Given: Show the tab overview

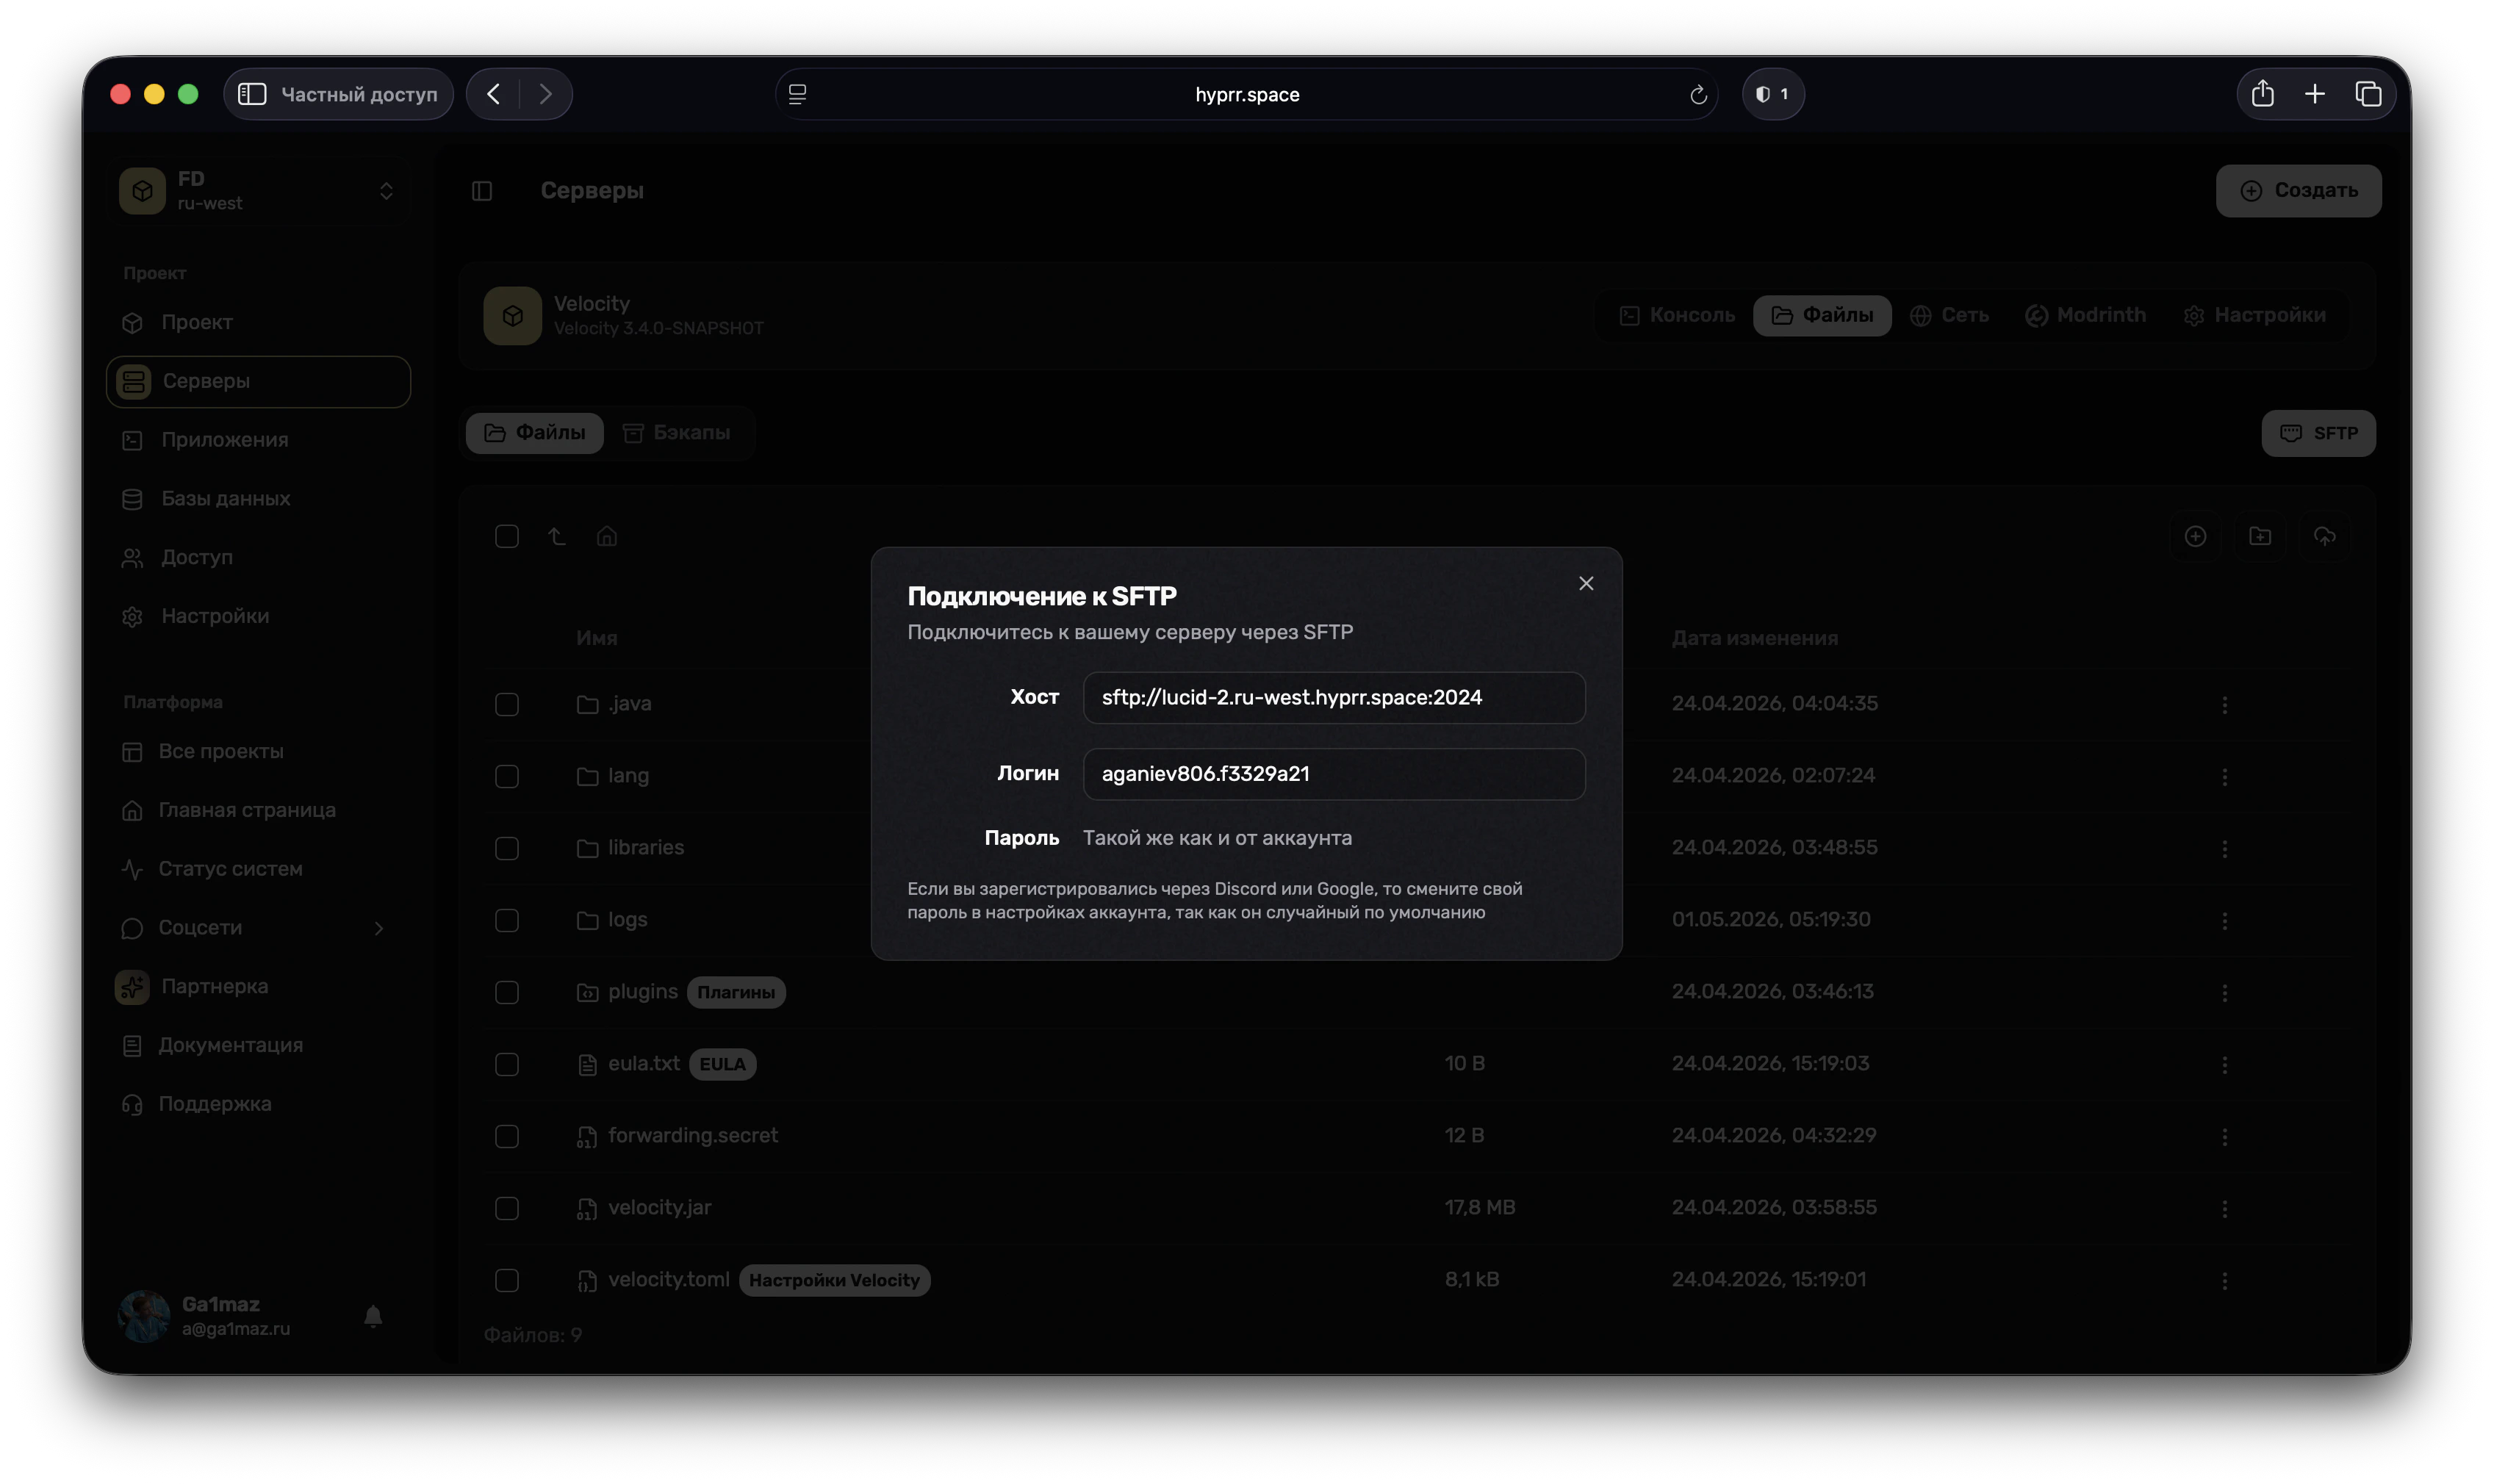Looking at the screenshot, I should (x=2367, y=94).
